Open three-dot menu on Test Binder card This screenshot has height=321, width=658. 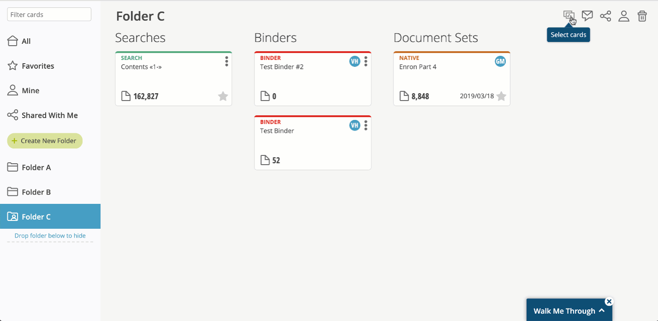(366, 125)
